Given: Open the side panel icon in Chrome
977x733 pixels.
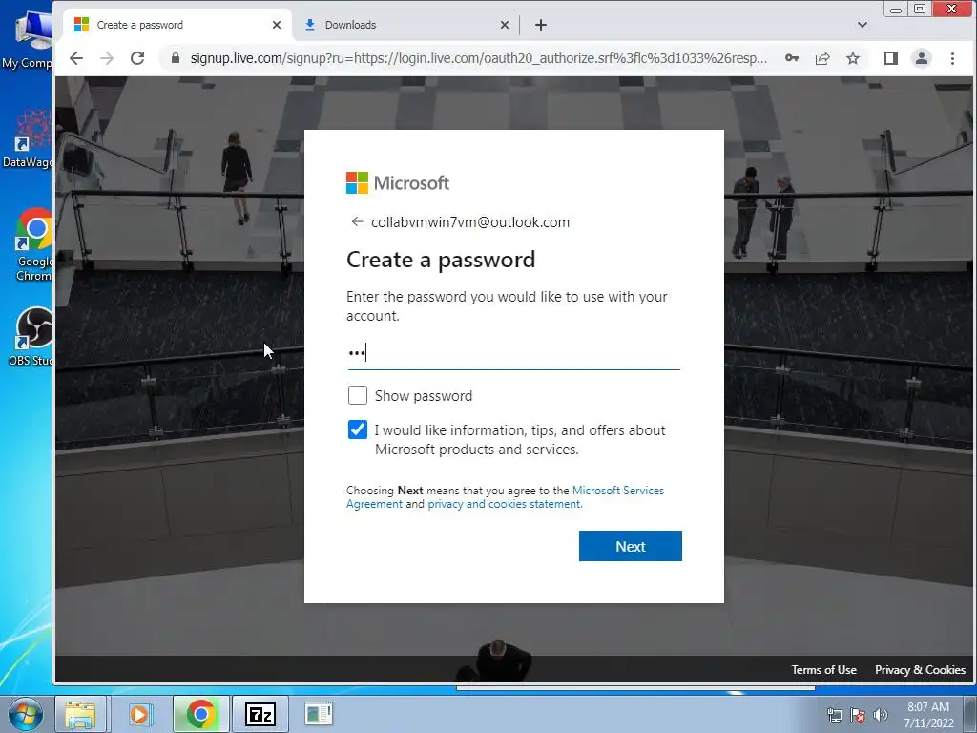Looking at the screenshot, I should click(x=890, y=58).
